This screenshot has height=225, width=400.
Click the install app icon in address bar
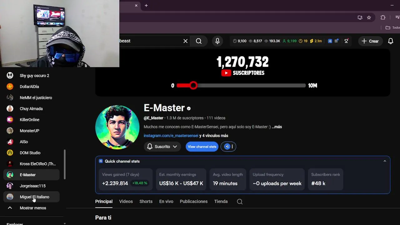[360, 17]
